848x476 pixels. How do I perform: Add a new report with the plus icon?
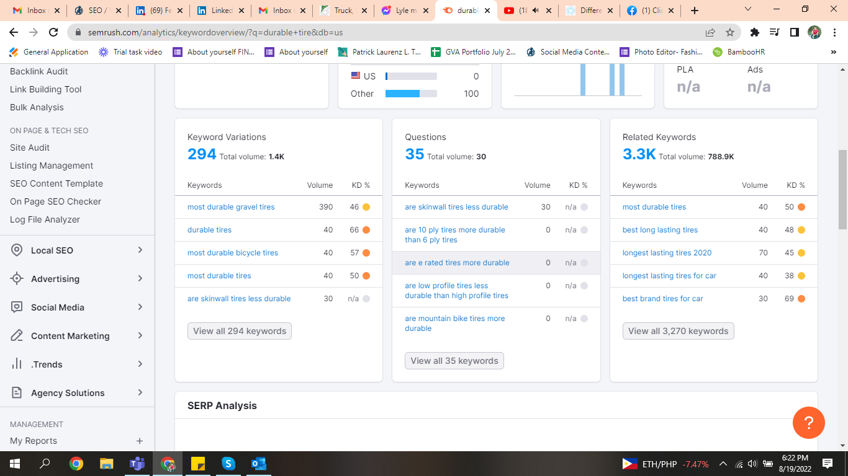[x=140, y=441]
